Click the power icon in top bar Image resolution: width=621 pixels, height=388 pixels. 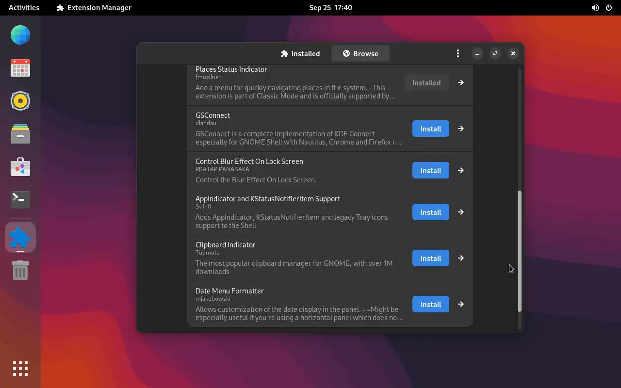click(x=609, y=8)
